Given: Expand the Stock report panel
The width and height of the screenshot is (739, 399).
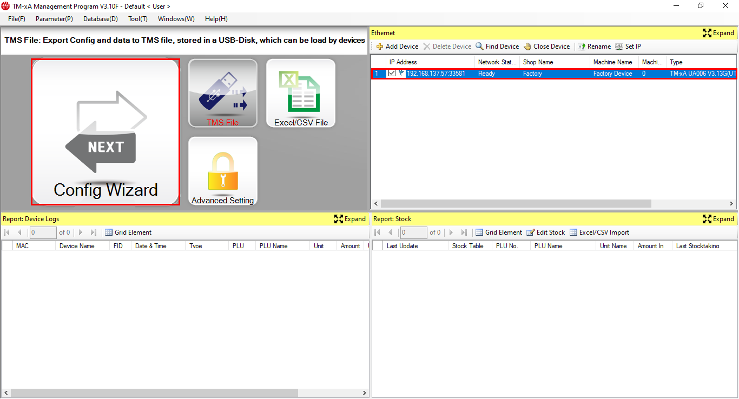Looking at the screenshot, I should (718, 219).
